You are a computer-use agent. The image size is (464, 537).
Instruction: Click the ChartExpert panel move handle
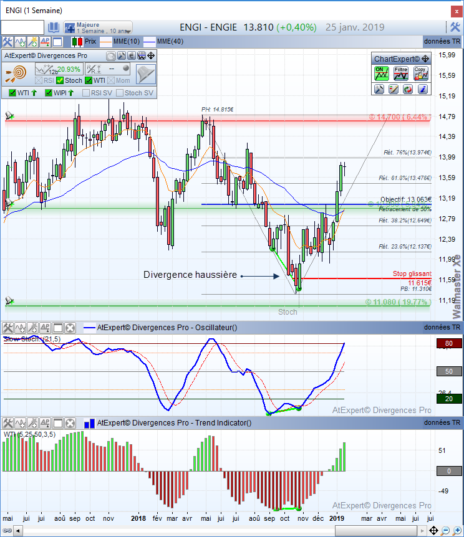pyautogui.click(x=425, y=59)
